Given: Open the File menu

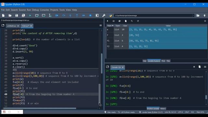Looking at the screenshot, I should 3,10.
